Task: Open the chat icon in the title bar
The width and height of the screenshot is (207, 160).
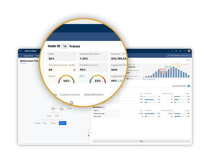Action: click(x=172, y=51)
